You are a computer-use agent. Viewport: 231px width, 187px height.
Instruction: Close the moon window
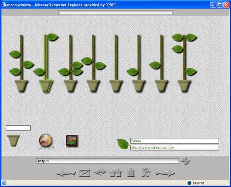coord(226,5)
